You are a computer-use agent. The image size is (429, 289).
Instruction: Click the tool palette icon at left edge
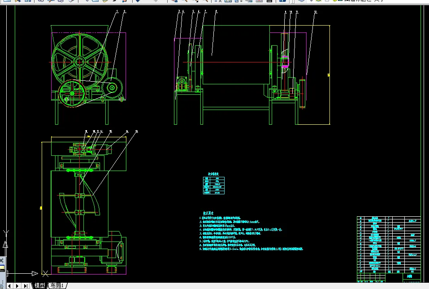(1, 260)
